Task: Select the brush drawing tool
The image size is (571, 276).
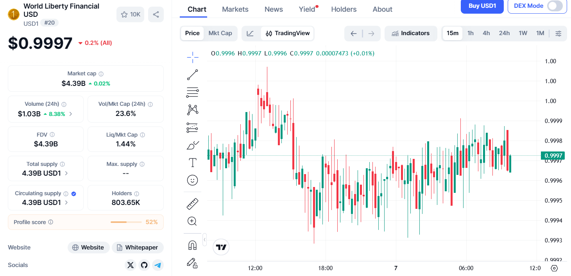Action: [x=192, y=145]
